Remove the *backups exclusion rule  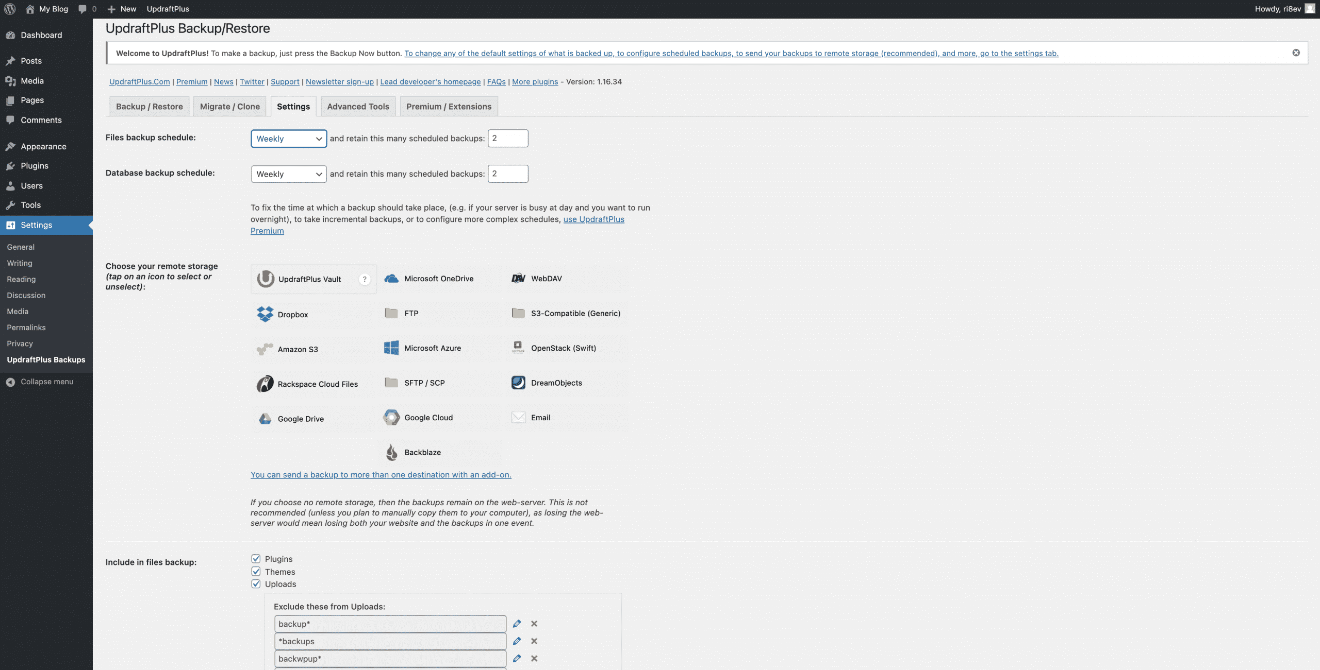point(534,641)
